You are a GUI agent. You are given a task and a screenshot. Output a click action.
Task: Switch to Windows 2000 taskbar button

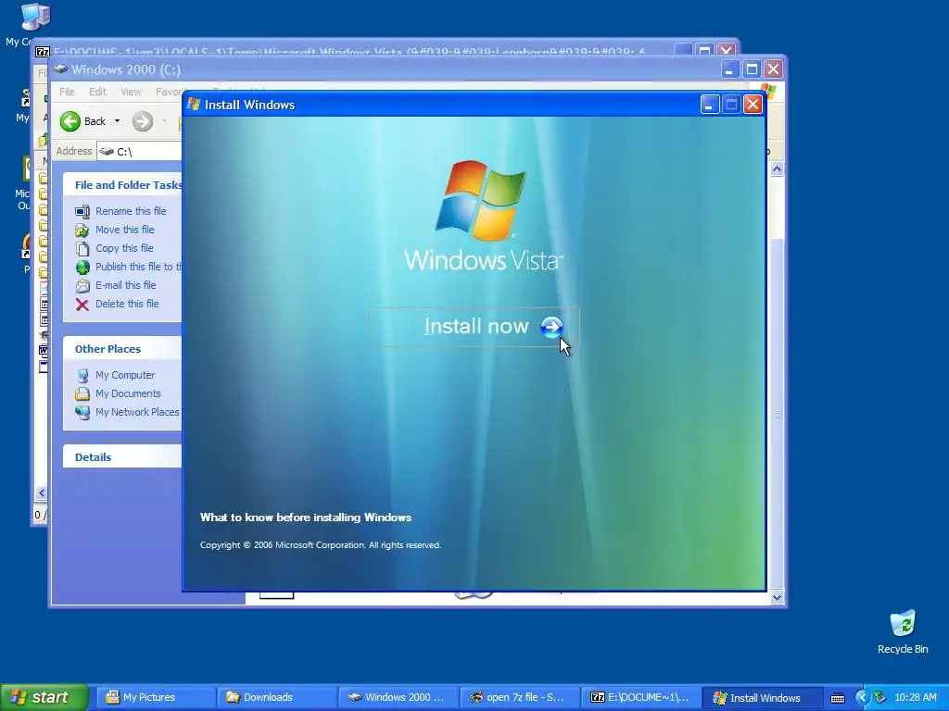point(398,698)
